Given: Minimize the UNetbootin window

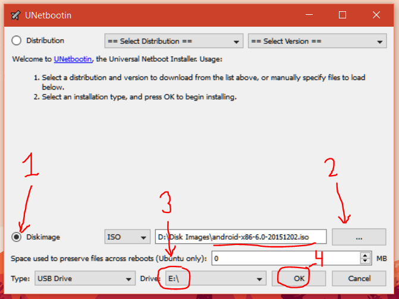Looking at the screenshot, I should (x=309, y=15).
